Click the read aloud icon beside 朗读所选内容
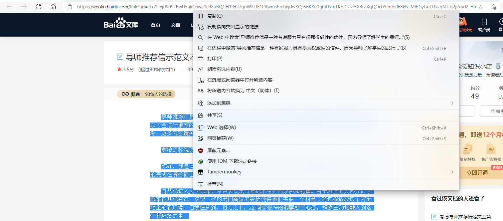This screenshot has width=503, height=221. [201, 69]
